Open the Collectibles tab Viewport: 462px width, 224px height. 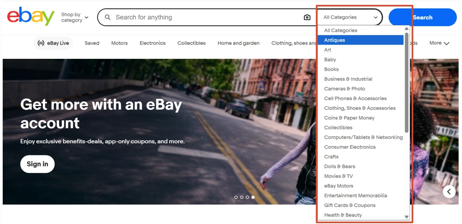click(191, 43)
